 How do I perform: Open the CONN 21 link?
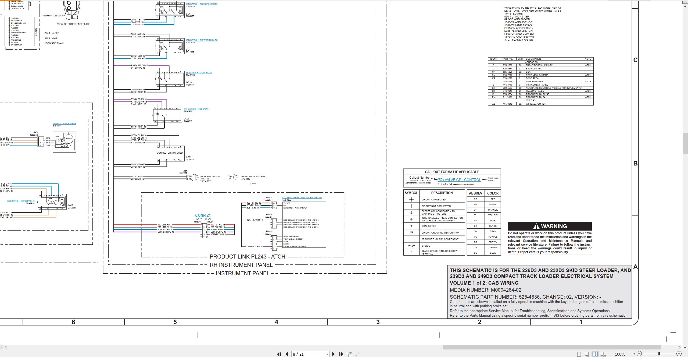(203, 215)
